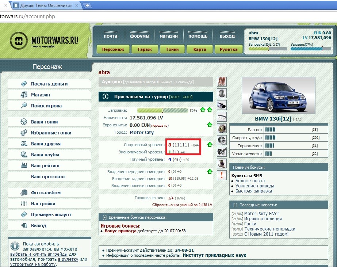This screenshot has height=267, width=337.
Task: Collapse the Временные бонусы персонажа section
Action: coord(104,217)
